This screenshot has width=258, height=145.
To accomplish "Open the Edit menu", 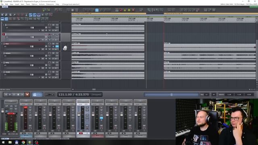I will pyautogui.click(x=6, y=4).
